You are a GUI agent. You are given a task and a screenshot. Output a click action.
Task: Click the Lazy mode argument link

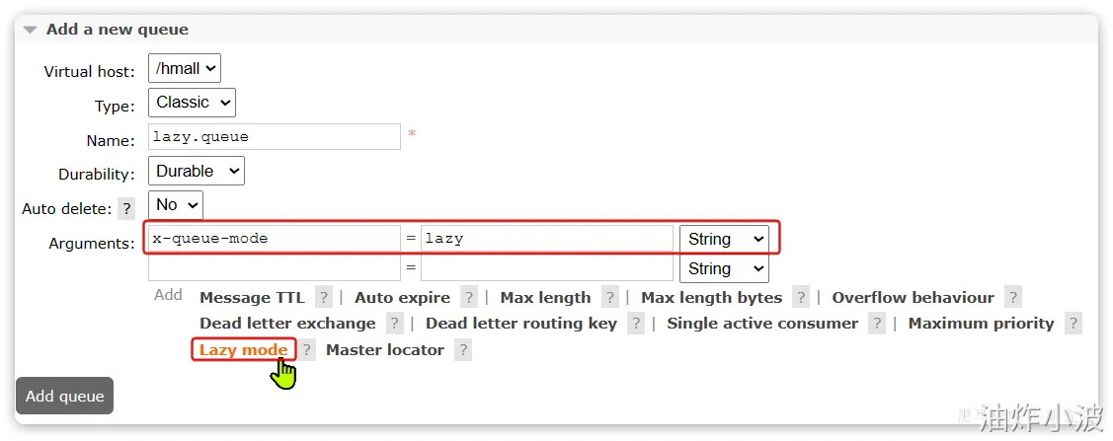click(243, 350)
